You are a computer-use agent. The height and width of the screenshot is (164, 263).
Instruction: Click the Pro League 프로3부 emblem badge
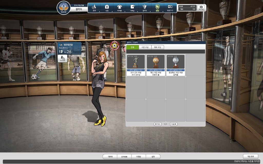click(x=63, y=8)
